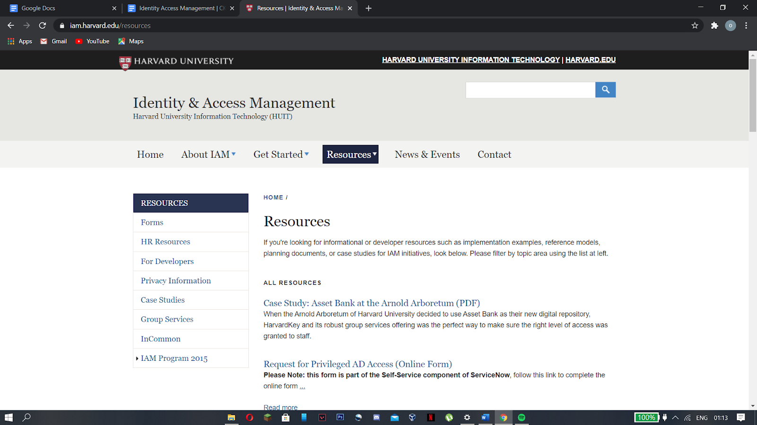Open the Windows Start menu
This screenshot has height=425, width=757.
click(9, 417)
